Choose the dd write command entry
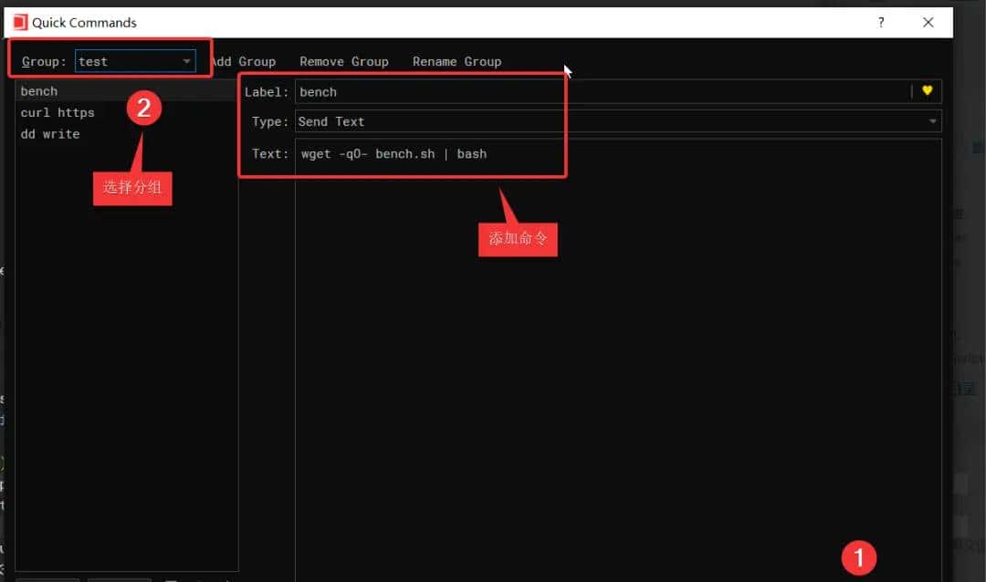Screen dimensions: 986x582 [x=50, y=134]
